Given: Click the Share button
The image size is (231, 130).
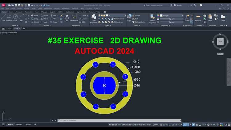Looking at the screenshot, I should click(x=47, y=5).
